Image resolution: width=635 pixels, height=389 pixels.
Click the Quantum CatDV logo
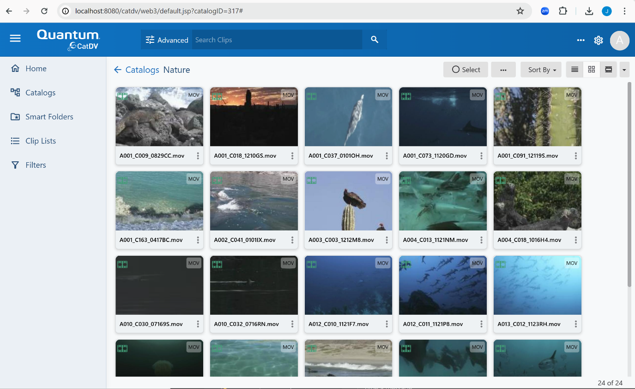(68, 40)
